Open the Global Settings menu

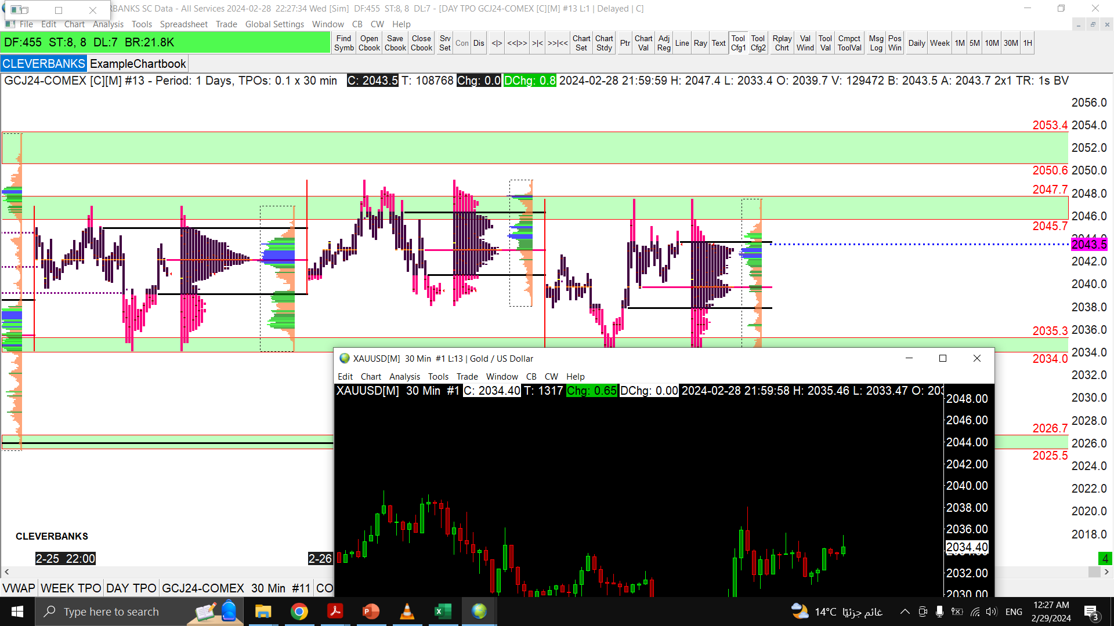click(x=274, y=24)
